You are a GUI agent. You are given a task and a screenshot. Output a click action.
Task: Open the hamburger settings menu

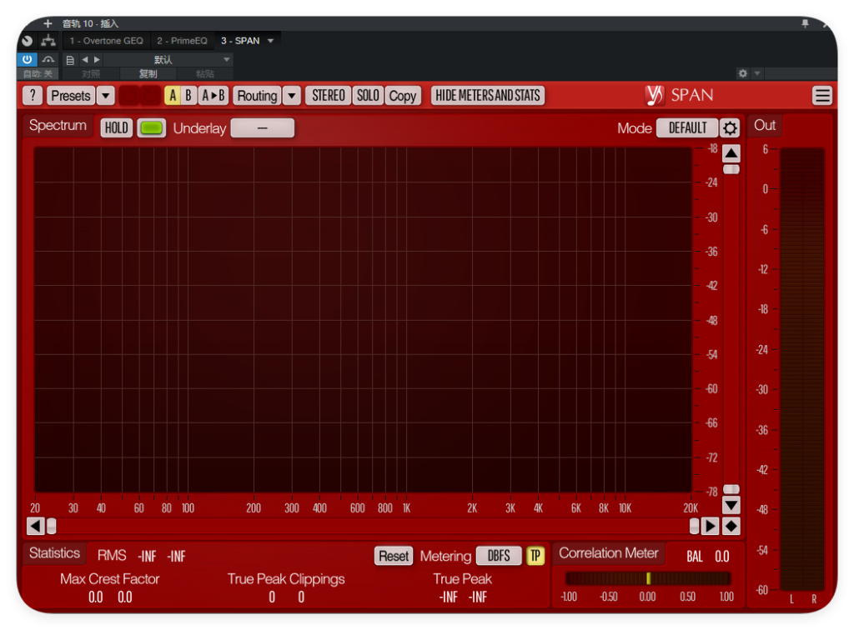pyautogui.click(x=822, y=96)
